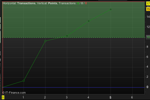Click the horizontal axis label 1
The image size is (150, 100).
click(x=23, y=98)
